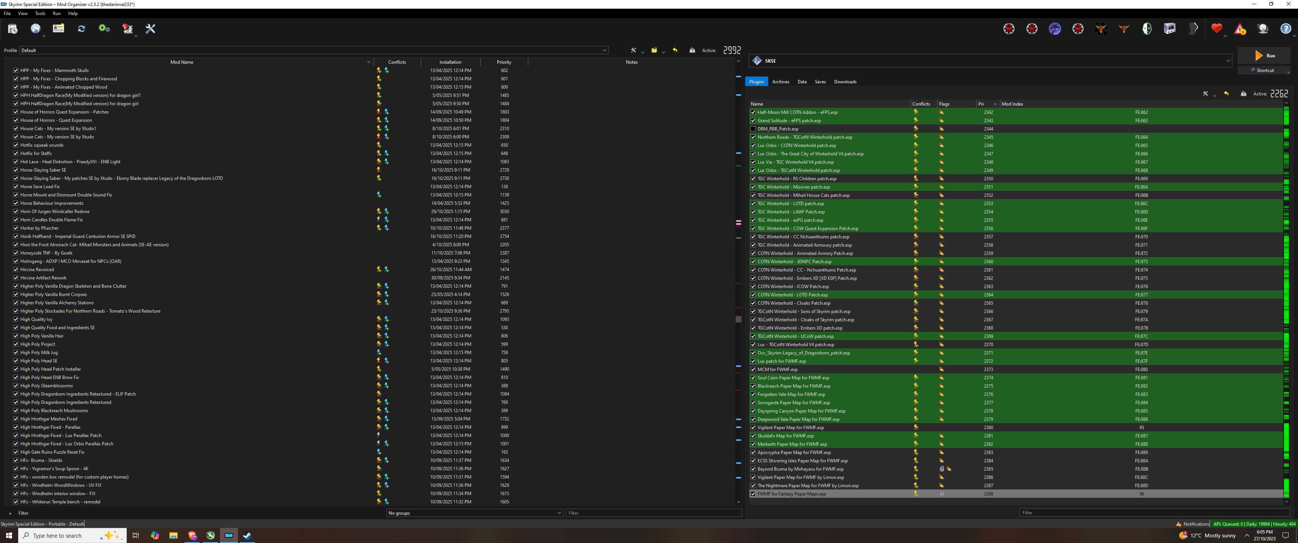Uncheck Horse Save Load Fix mod
1298x543 pixels.
15,186
